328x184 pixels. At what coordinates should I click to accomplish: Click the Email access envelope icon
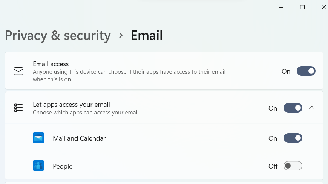pos(18,71)
